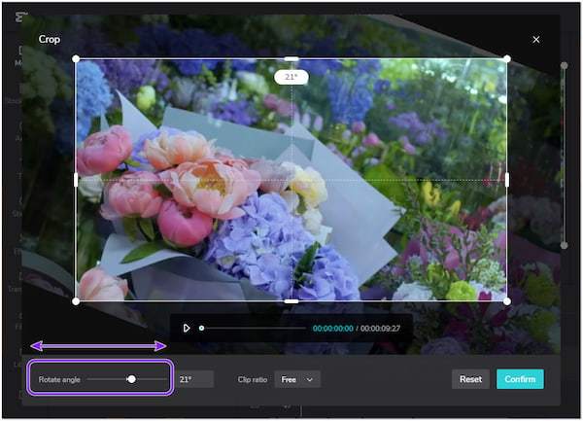The width and height of the screenshot is (583, 421).
Task: Click the Rotate angle slider knob
Action: click(131, 379)
